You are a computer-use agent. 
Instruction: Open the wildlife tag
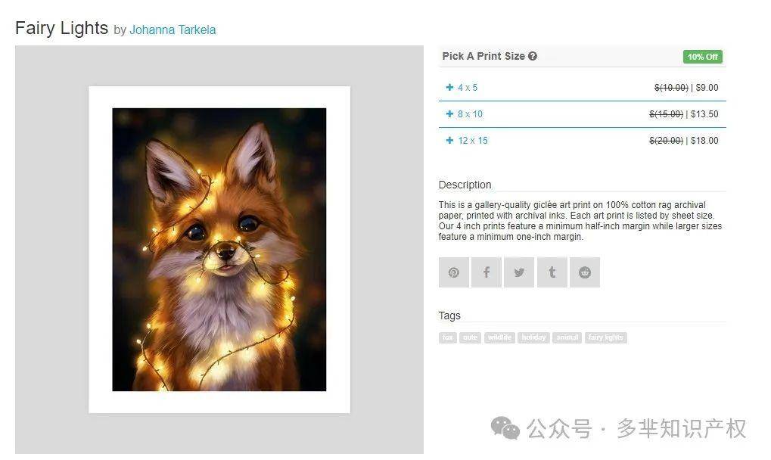499,337
